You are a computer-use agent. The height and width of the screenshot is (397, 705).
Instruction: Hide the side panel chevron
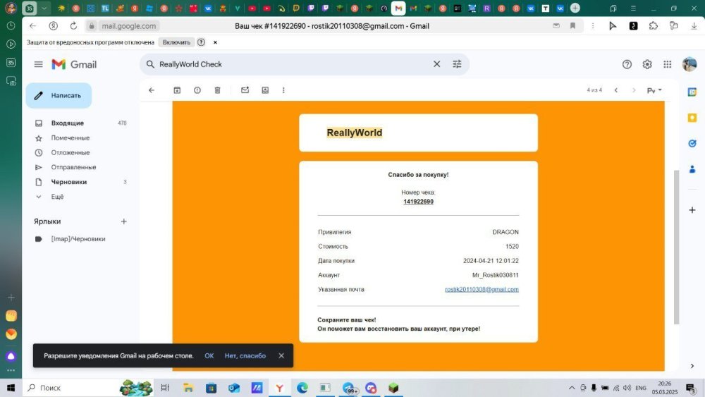coord(692,366)
